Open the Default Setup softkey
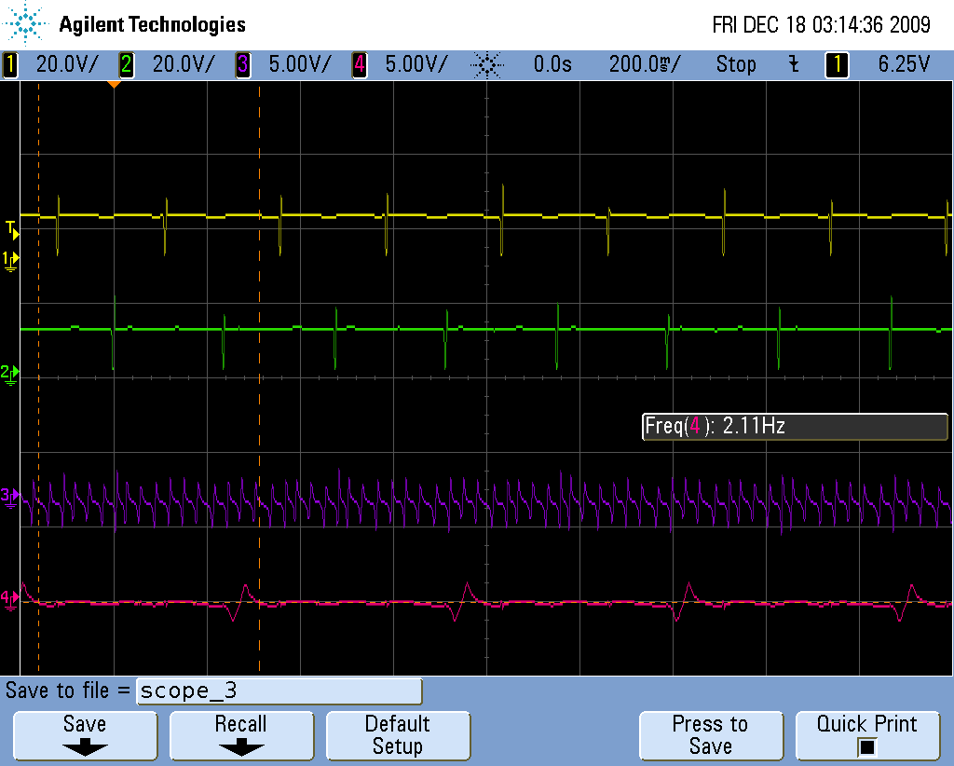Image resolution: width=954 pixels, height=766 pixels. [398, 735]
